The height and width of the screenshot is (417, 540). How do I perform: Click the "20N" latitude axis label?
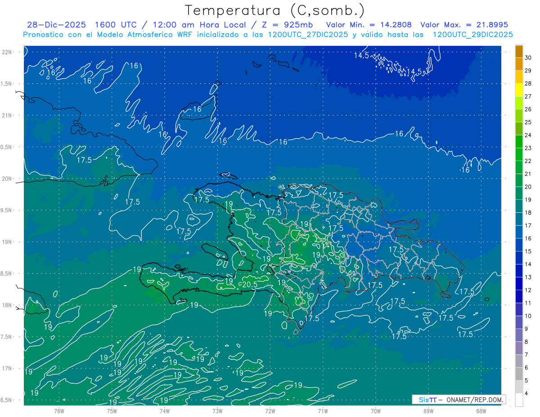(6, 179)
